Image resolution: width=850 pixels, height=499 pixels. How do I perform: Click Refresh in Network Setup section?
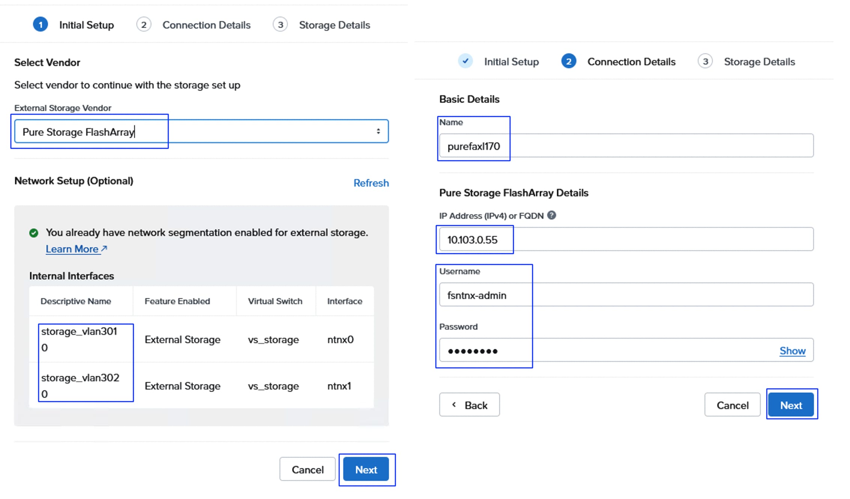click(371, 183)
